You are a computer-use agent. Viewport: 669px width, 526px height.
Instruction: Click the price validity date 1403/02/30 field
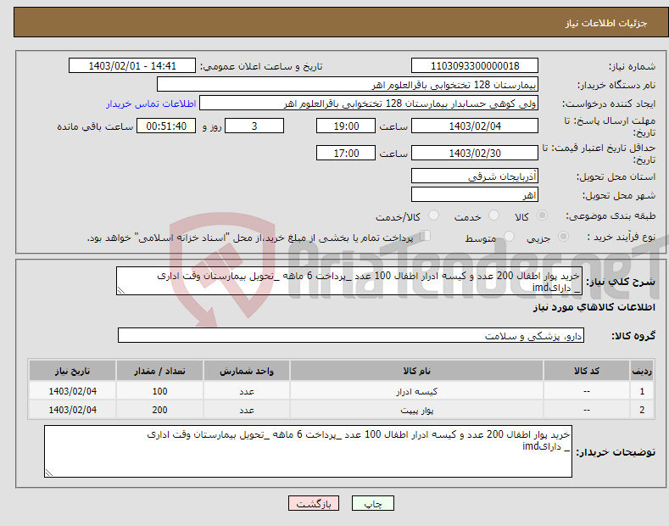click(475, 153)
